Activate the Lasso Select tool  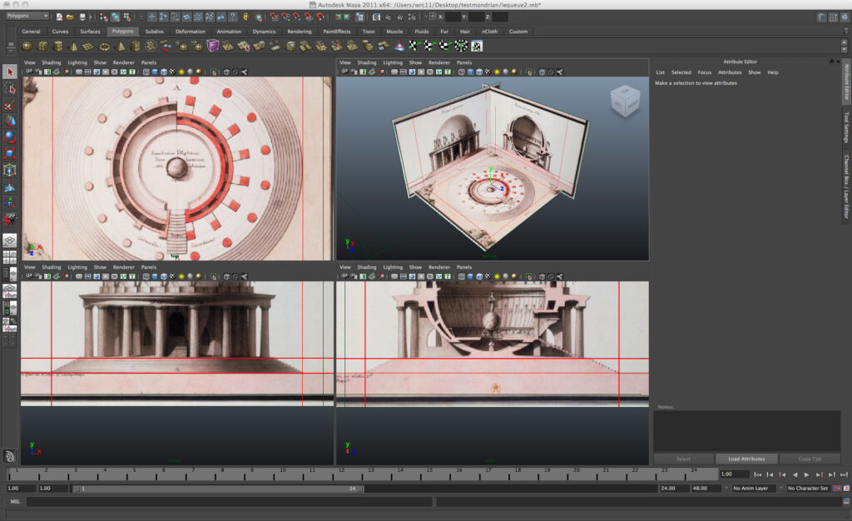pyautogui.click(x=10, y=89)
